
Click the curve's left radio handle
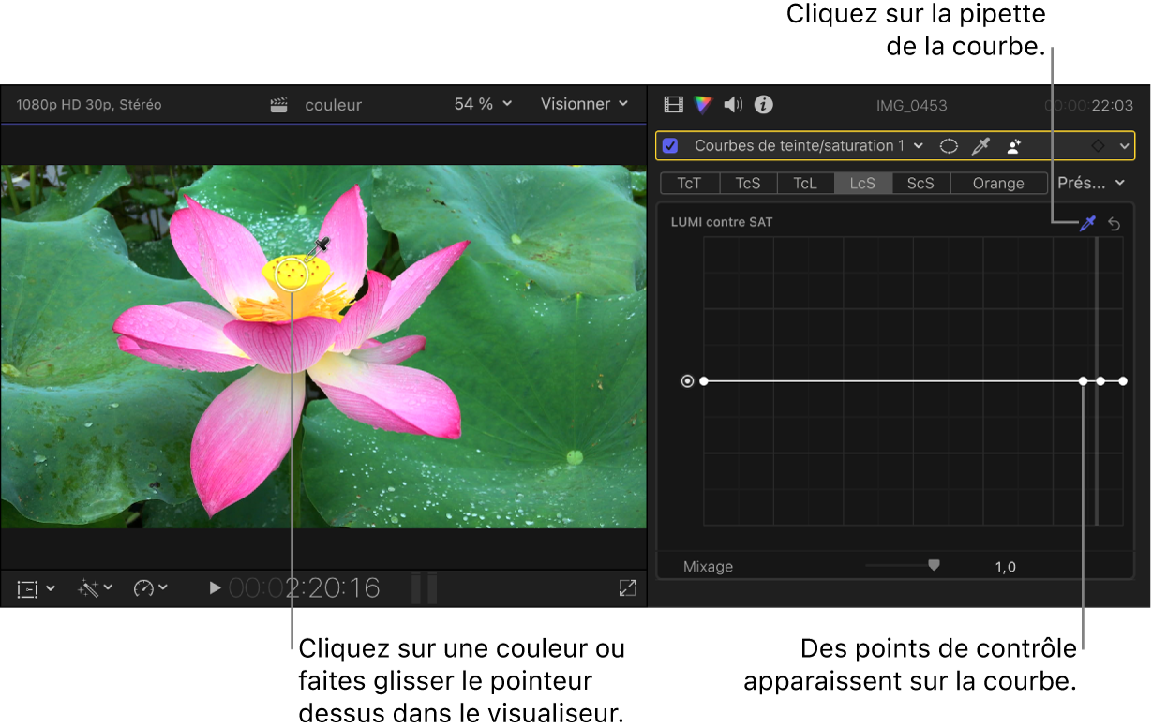688,381
